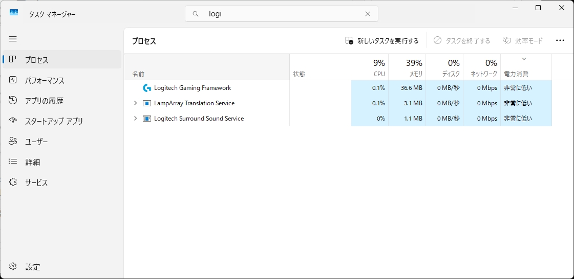Click 新しいタスクを実行する button
The height and width of the screenshot is (279, 574).
click(x=382, y=40)
